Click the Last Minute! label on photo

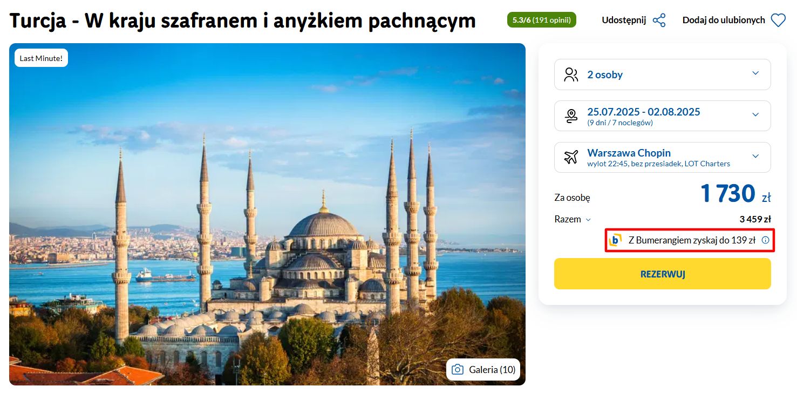(41, 58)
